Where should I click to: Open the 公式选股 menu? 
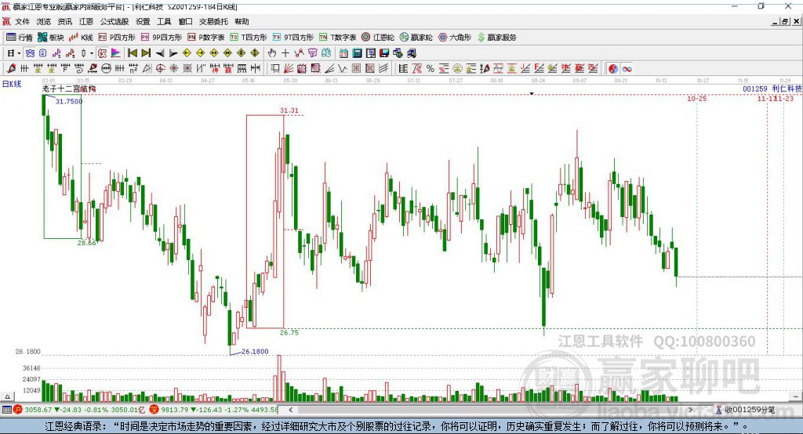coord(114,21)
